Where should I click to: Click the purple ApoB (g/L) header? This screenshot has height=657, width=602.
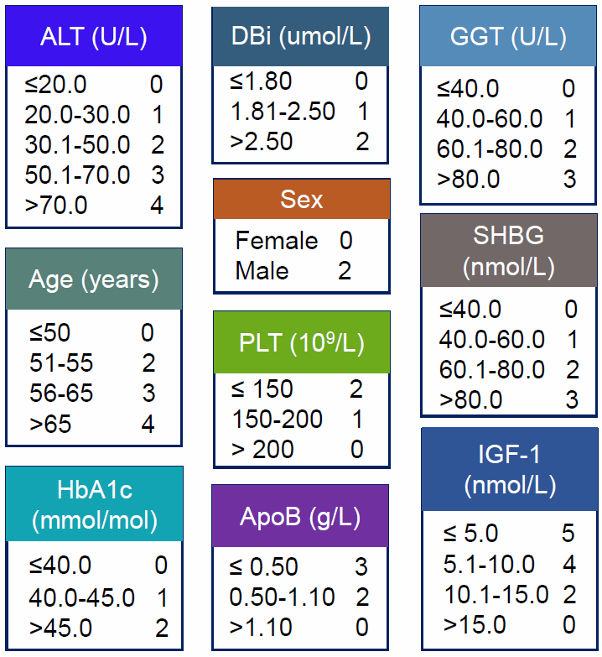pos(300,516)
